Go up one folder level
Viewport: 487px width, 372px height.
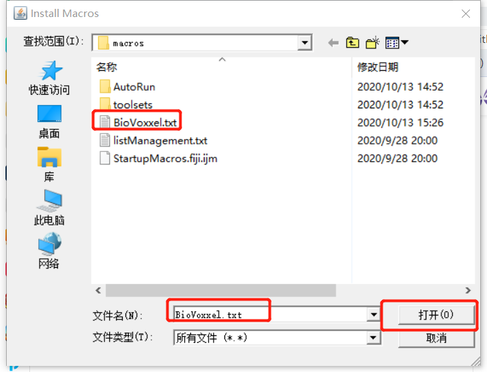point(353,42)
